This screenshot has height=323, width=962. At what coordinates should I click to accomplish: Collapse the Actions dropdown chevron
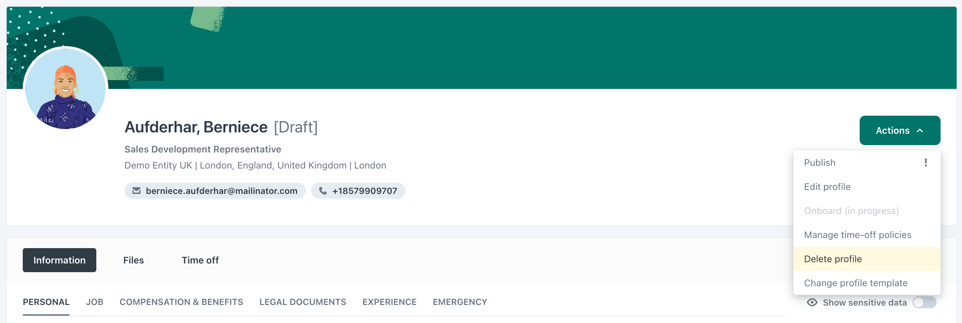pos(920,130)
